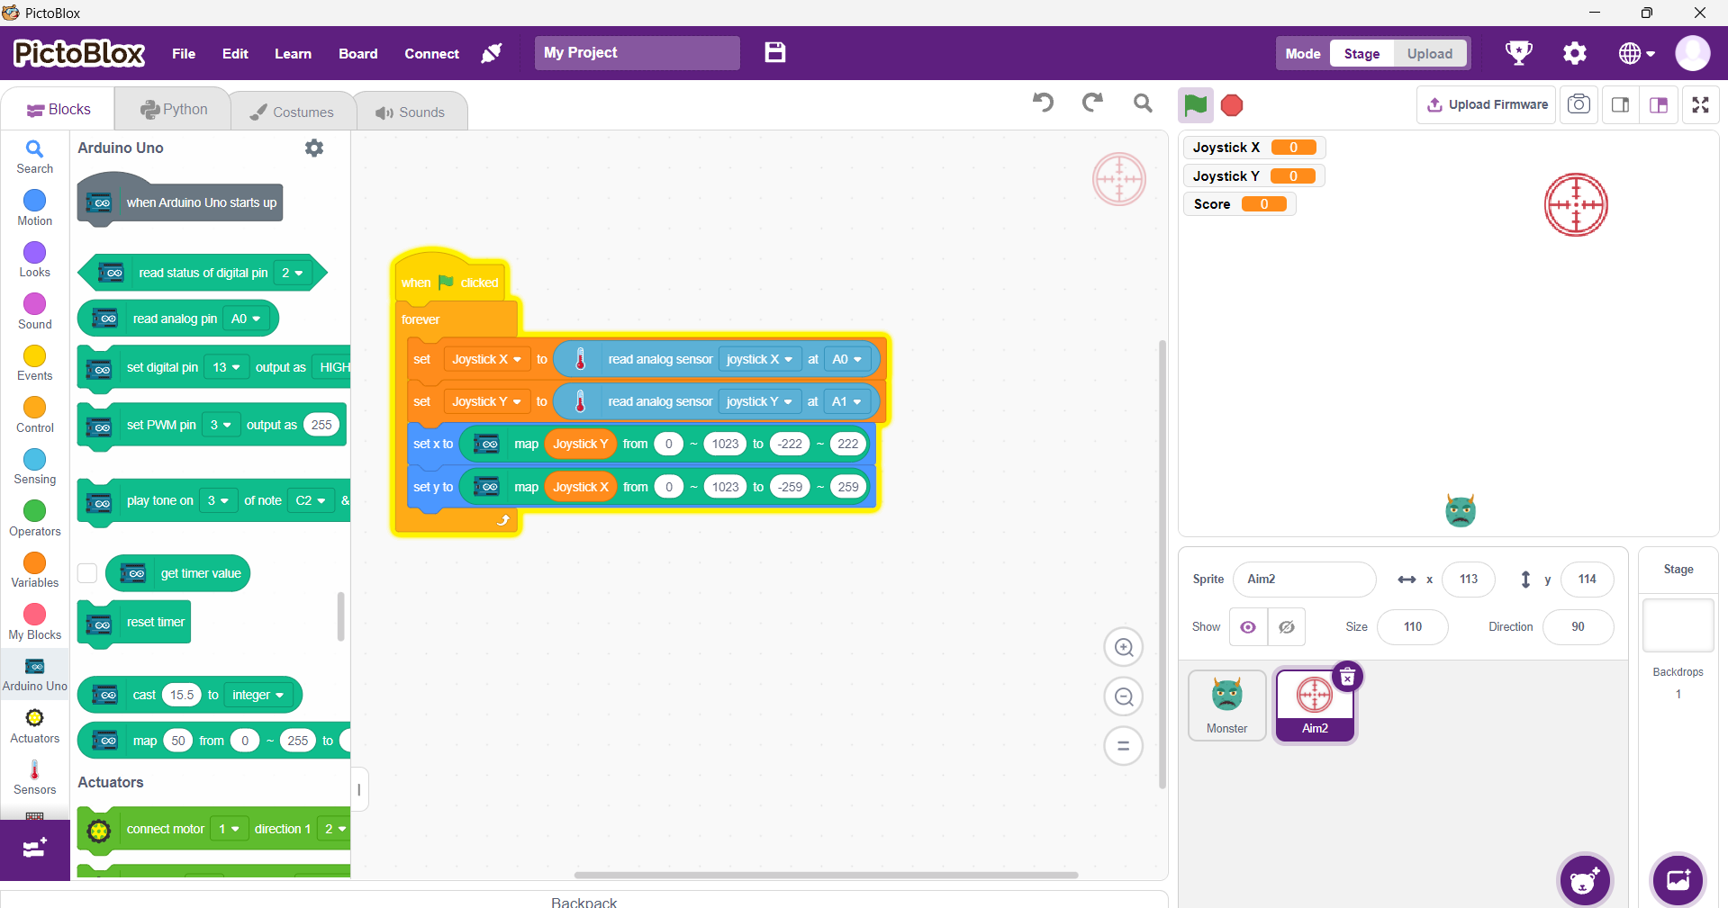This screenshot has width=1728, height=908.
Task: Delete the Aim2 sprite using trash icon
Action: pos(1347,678)
